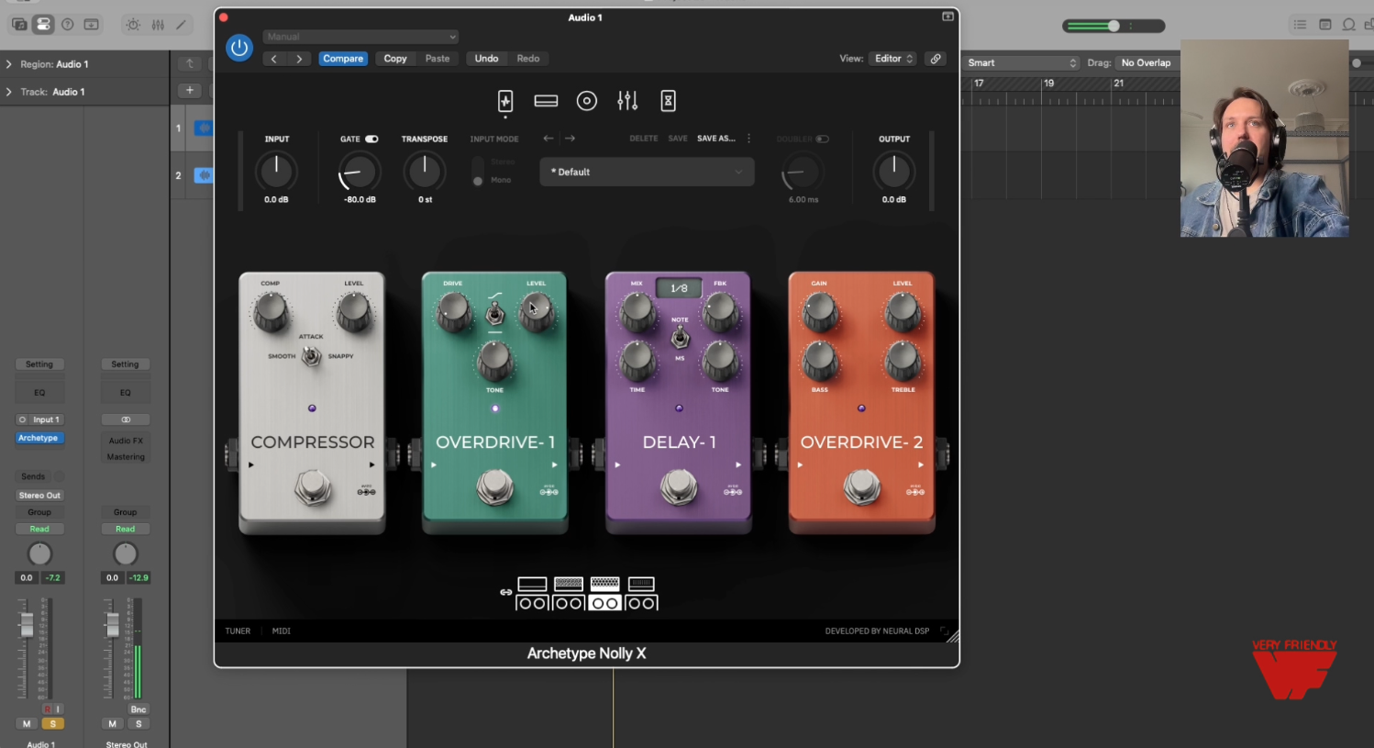Toggle the DOUBLER switch
Viewport: 1374px width, 748px height.
click(x=822, y=139)
